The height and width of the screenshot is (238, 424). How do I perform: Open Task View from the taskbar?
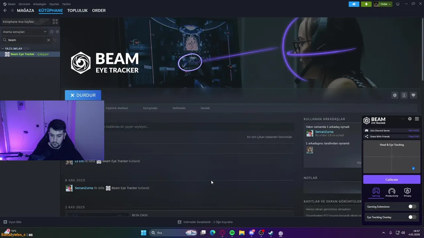click(x=203, y=233)
